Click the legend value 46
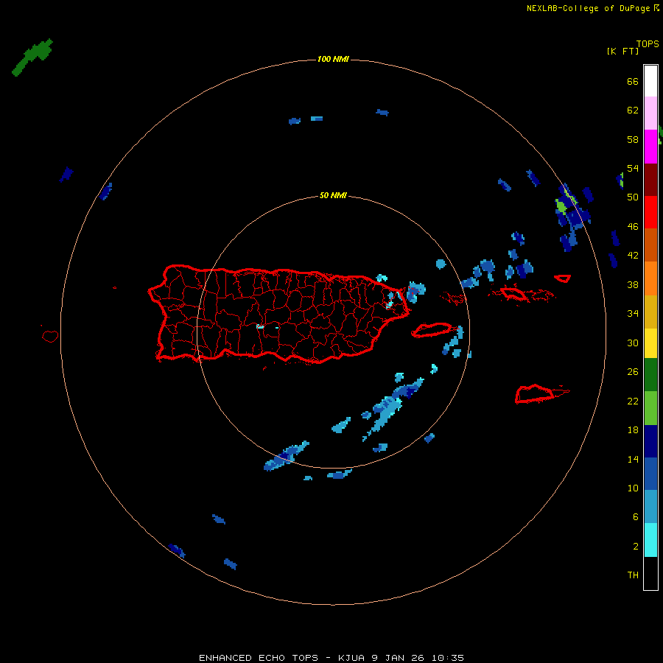The height and width of the screenshot is (663, 663). click(633, 227)
